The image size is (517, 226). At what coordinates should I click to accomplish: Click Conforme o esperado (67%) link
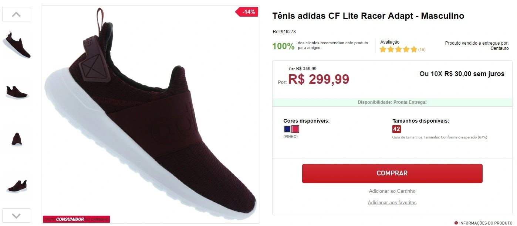click(464, 137)
